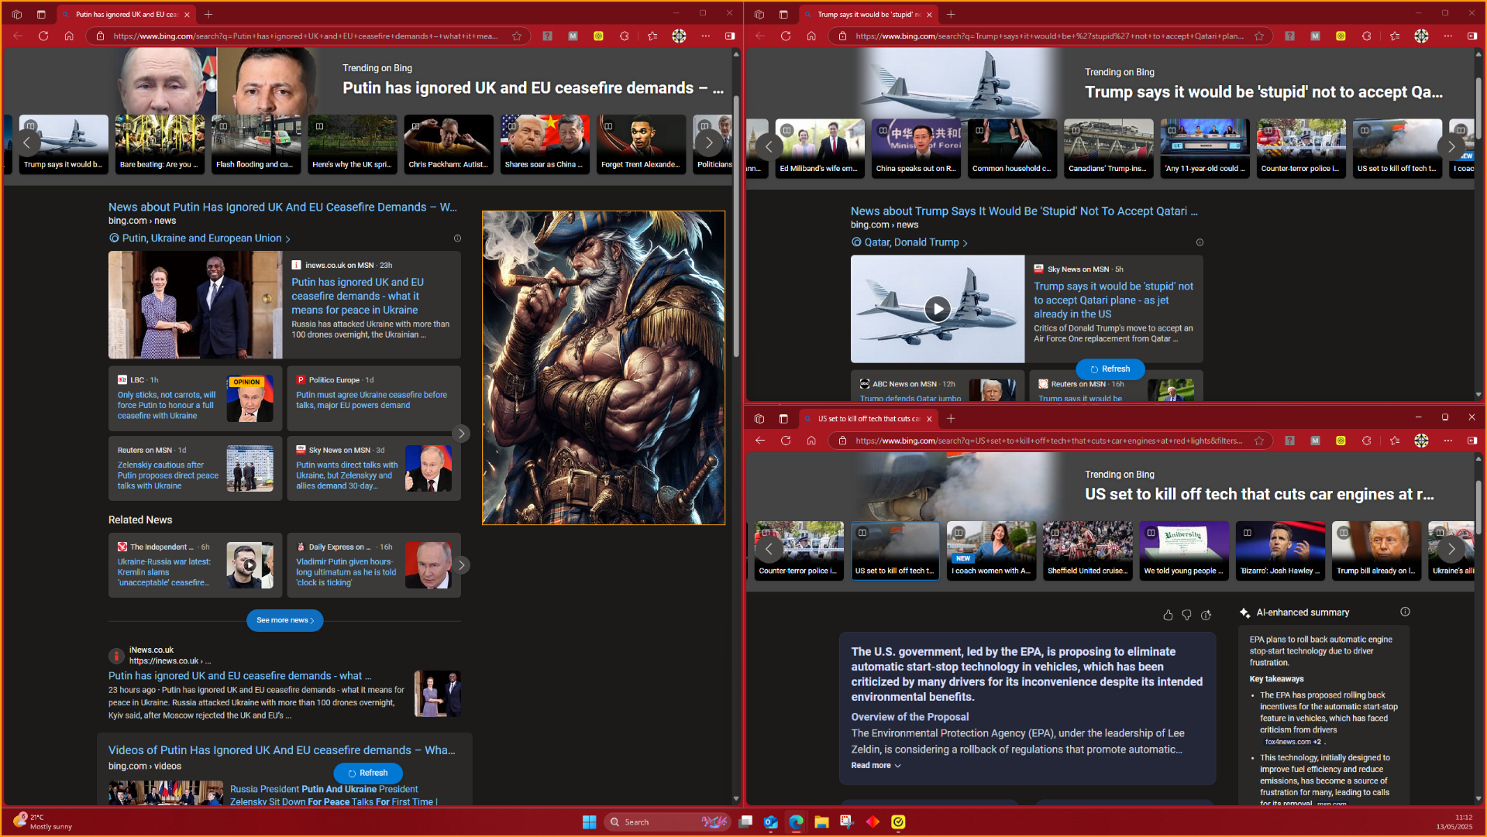Reload the page in the Trump window
Screen dimensions: 1487x837
click(786, 36)
